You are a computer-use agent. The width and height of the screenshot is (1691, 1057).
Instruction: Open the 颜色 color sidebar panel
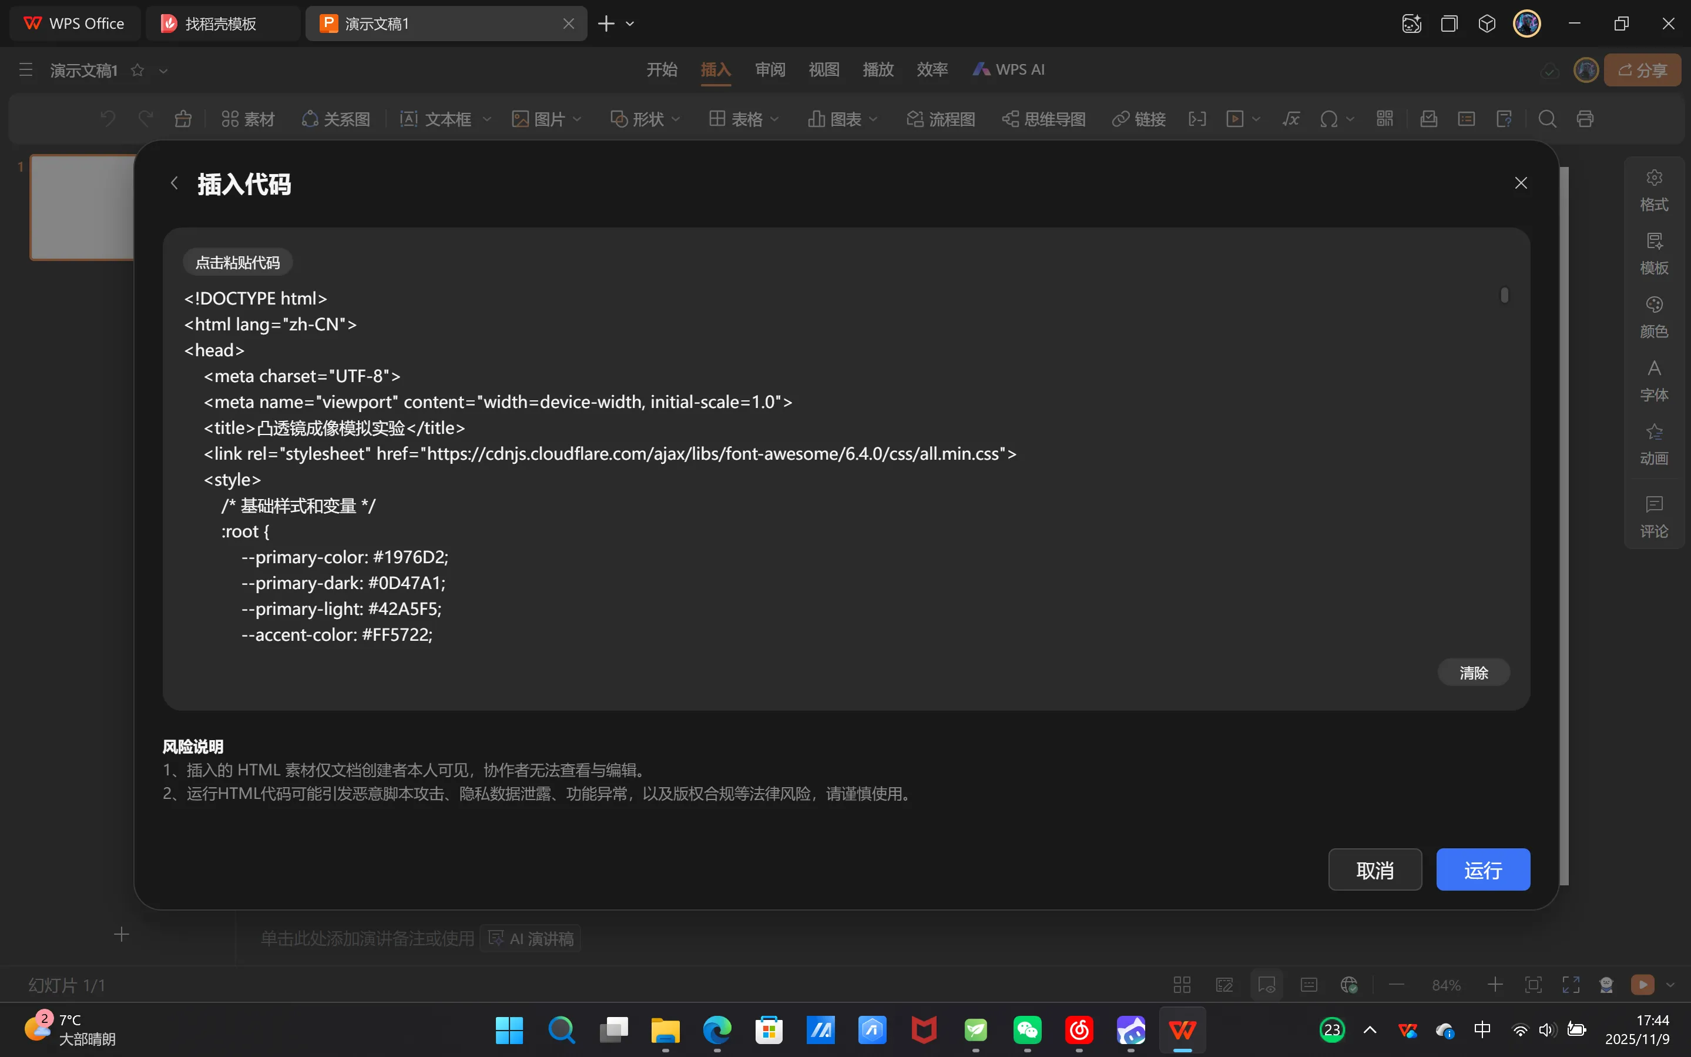[x=1653, y=317]
